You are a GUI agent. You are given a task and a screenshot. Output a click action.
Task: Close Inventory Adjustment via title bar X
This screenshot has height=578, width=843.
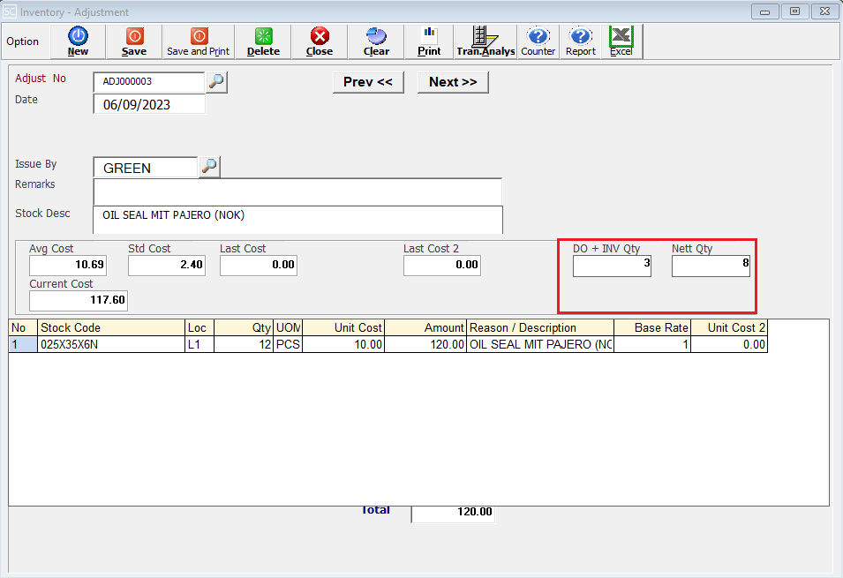(824, 11)
